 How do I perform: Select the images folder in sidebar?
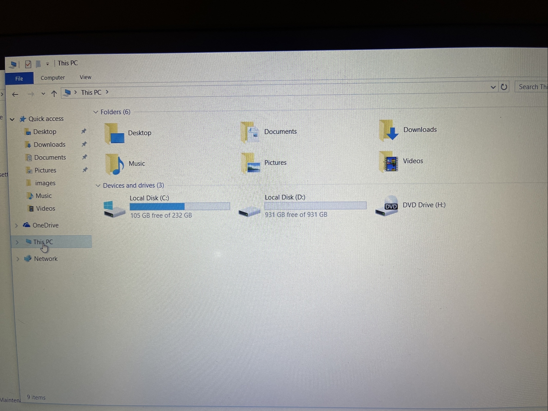[45, 183]
